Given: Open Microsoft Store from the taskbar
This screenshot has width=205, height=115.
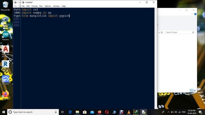Looking at the screenshot, I should [85, 112].
